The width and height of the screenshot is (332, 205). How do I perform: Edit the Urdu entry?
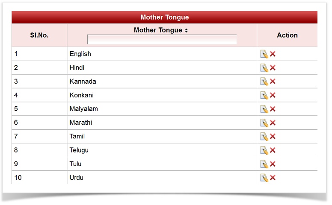point(264,178)
